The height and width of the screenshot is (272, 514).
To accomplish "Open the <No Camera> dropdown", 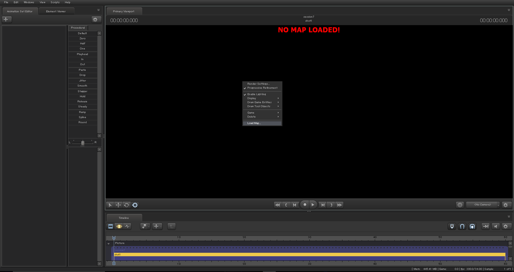I will [x=483, y=205].
